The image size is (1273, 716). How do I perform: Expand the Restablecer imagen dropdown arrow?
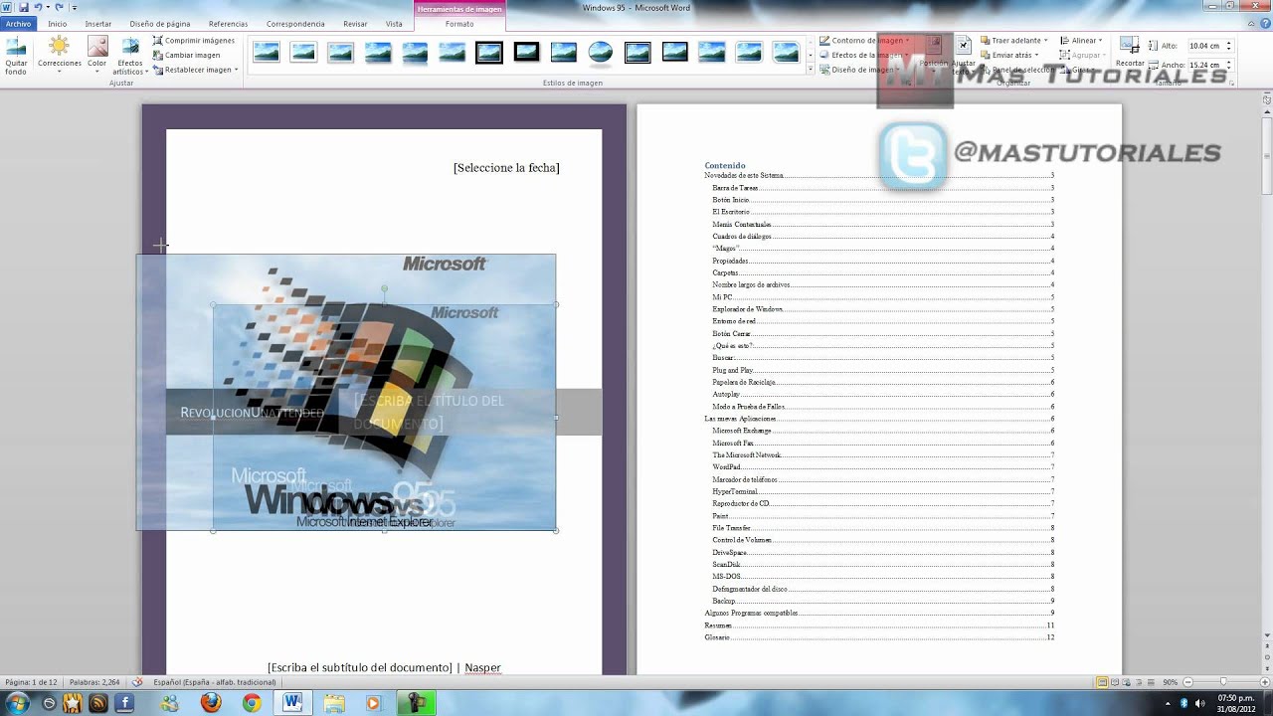tap(236, 70)
